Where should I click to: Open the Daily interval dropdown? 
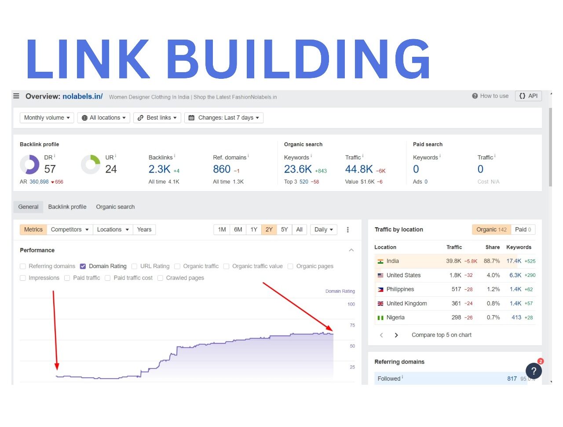point(323,230)
